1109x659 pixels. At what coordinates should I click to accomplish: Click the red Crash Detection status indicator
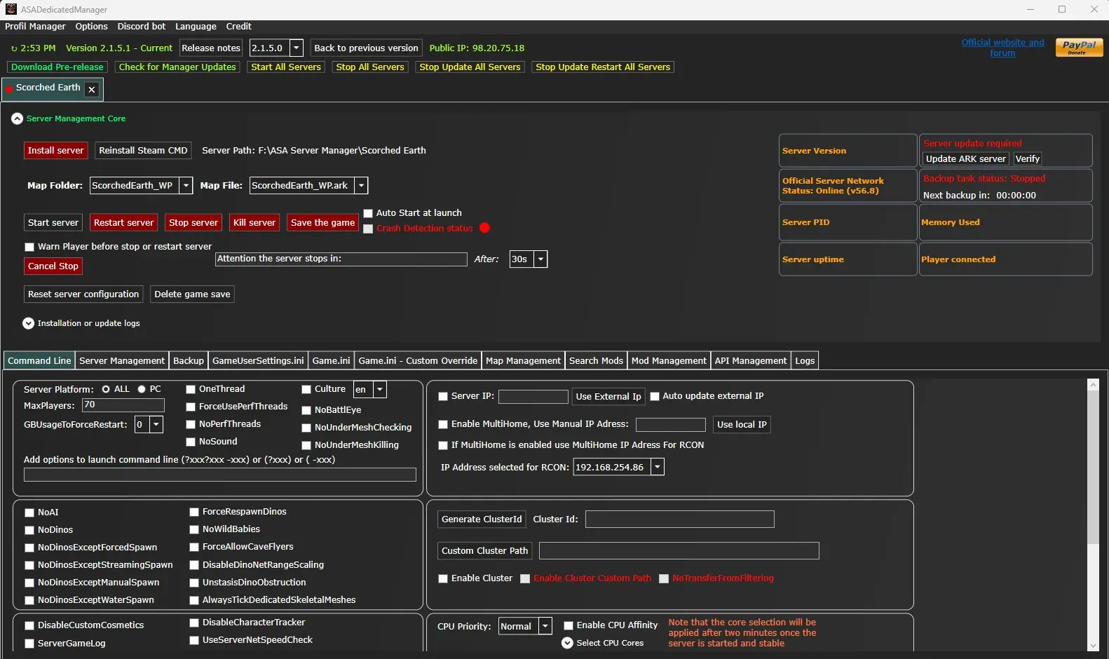click(484, 228)
